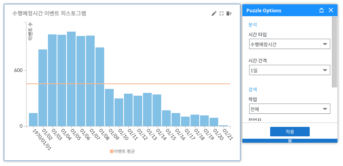
Task: Click the 분석 section heading
Action: click(253, 25)
